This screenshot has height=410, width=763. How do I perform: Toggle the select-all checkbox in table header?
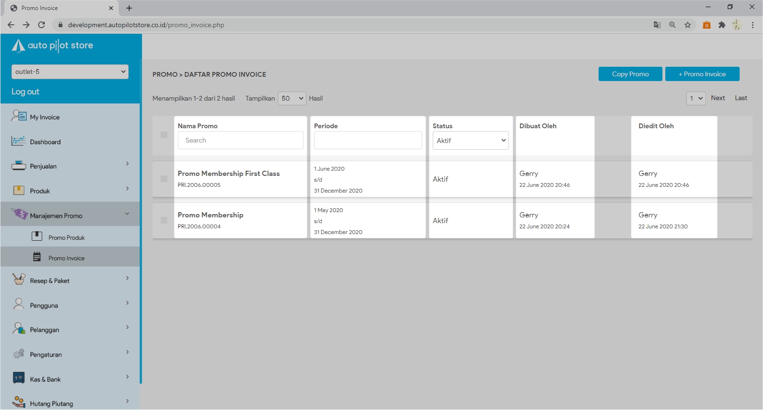(164, 135)
